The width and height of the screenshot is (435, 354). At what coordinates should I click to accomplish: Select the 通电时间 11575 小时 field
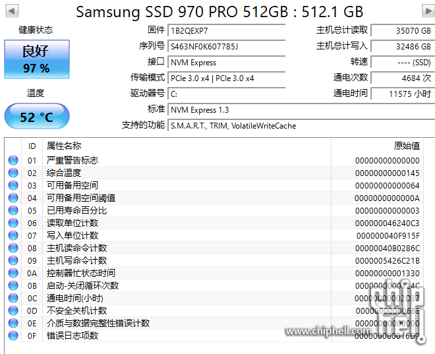point(403,94)
